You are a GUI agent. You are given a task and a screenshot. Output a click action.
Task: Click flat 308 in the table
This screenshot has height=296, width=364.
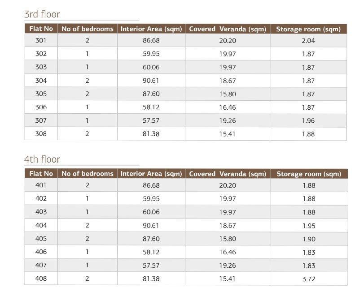[41, 133]
